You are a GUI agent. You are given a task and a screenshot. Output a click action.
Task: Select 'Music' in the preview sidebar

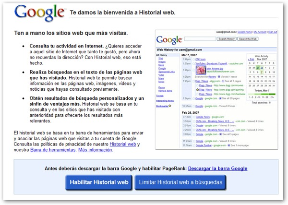(x=161, y=82)
